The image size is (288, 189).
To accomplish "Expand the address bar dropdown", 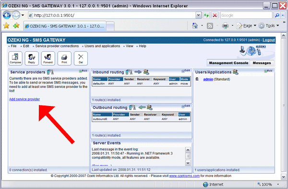I will point(198,15).
